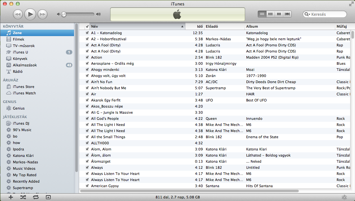Switch to album list view
Viewport: 355px width, 201px height.
(x=271, y=14)
